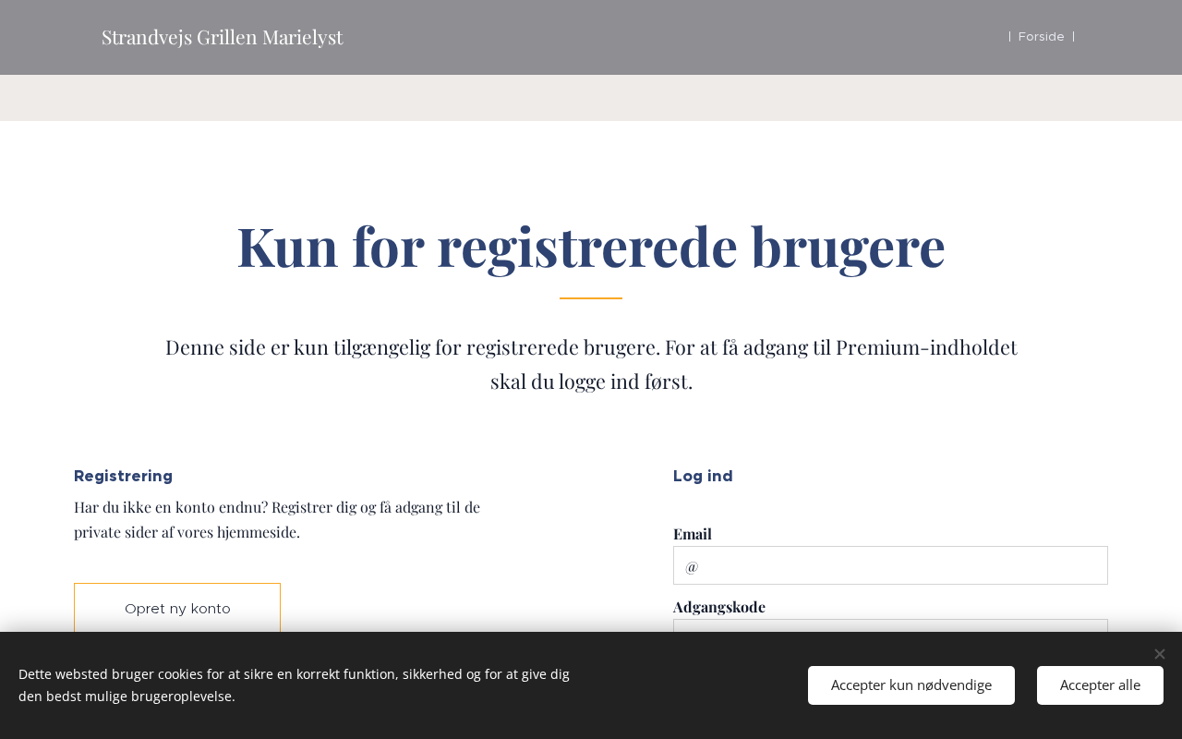Select the Registrering section heading

pyautogui.click(x=123, y=477)
